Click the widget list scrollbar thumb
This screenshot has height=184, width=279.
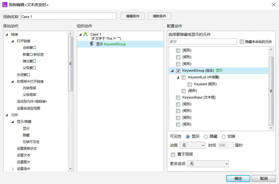tap(271, 91)
